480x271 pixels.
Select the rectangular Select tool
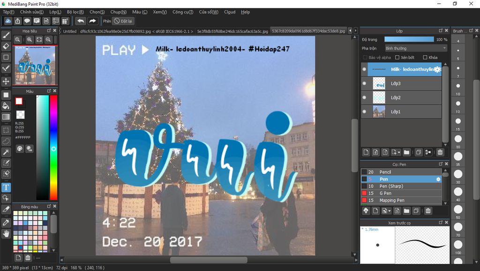pos(6,130)
